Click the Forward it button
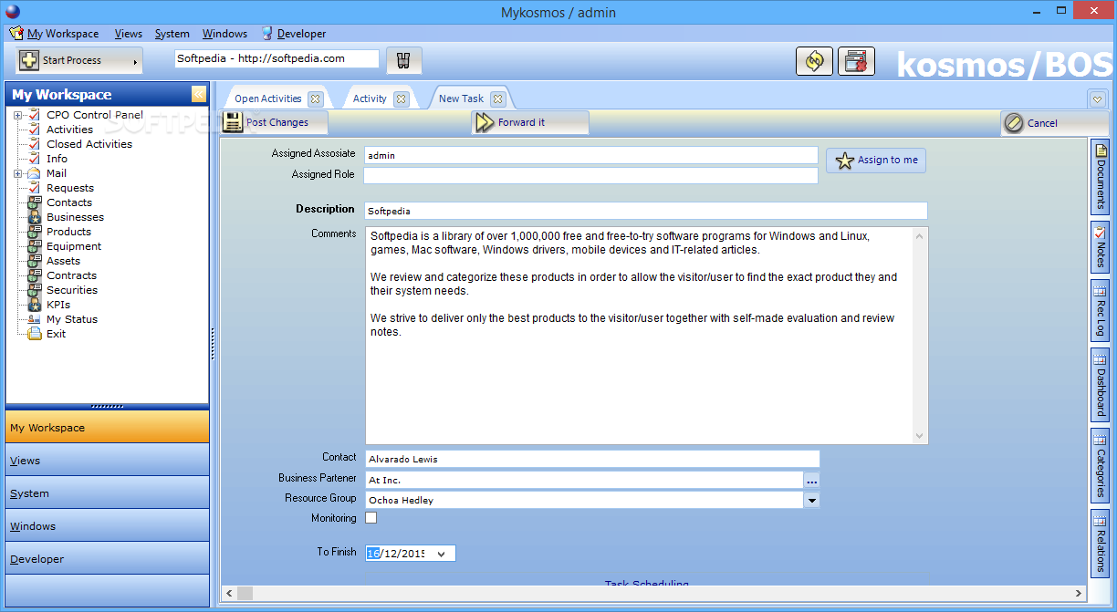Viewport: 1117px width, 612px height. click(530, 122)
